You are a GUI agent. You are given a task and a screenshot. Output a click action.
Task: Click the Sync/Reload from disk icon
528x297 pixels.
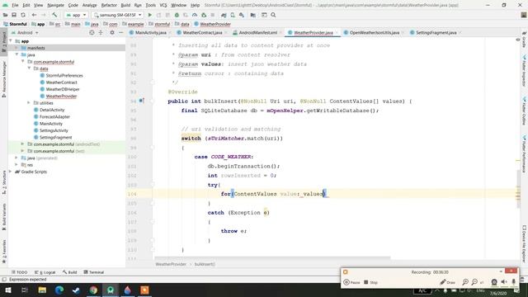tap(23, 15)
